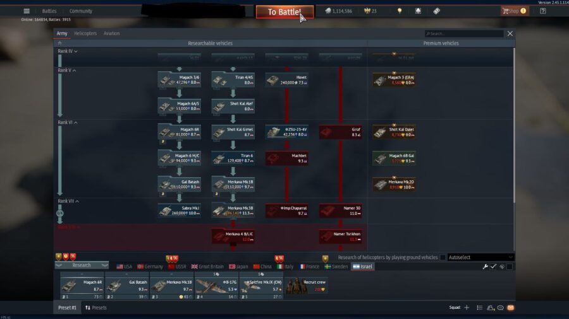Select the Tiran 4/4S vehicle

click(233, 80)
